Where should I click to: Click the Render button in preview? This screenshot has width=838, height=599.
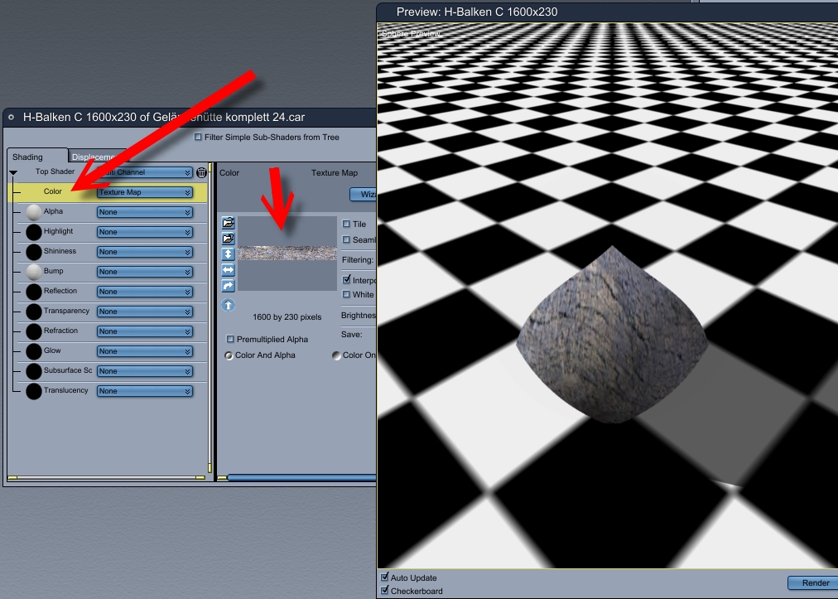[x=815, y=583]
